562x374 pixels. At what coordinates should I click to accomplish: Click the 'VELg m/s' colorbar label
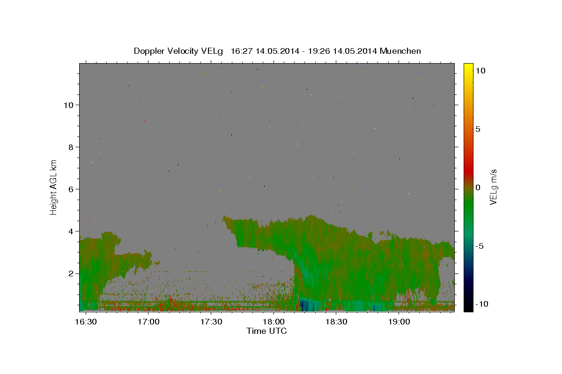[493, 187]
